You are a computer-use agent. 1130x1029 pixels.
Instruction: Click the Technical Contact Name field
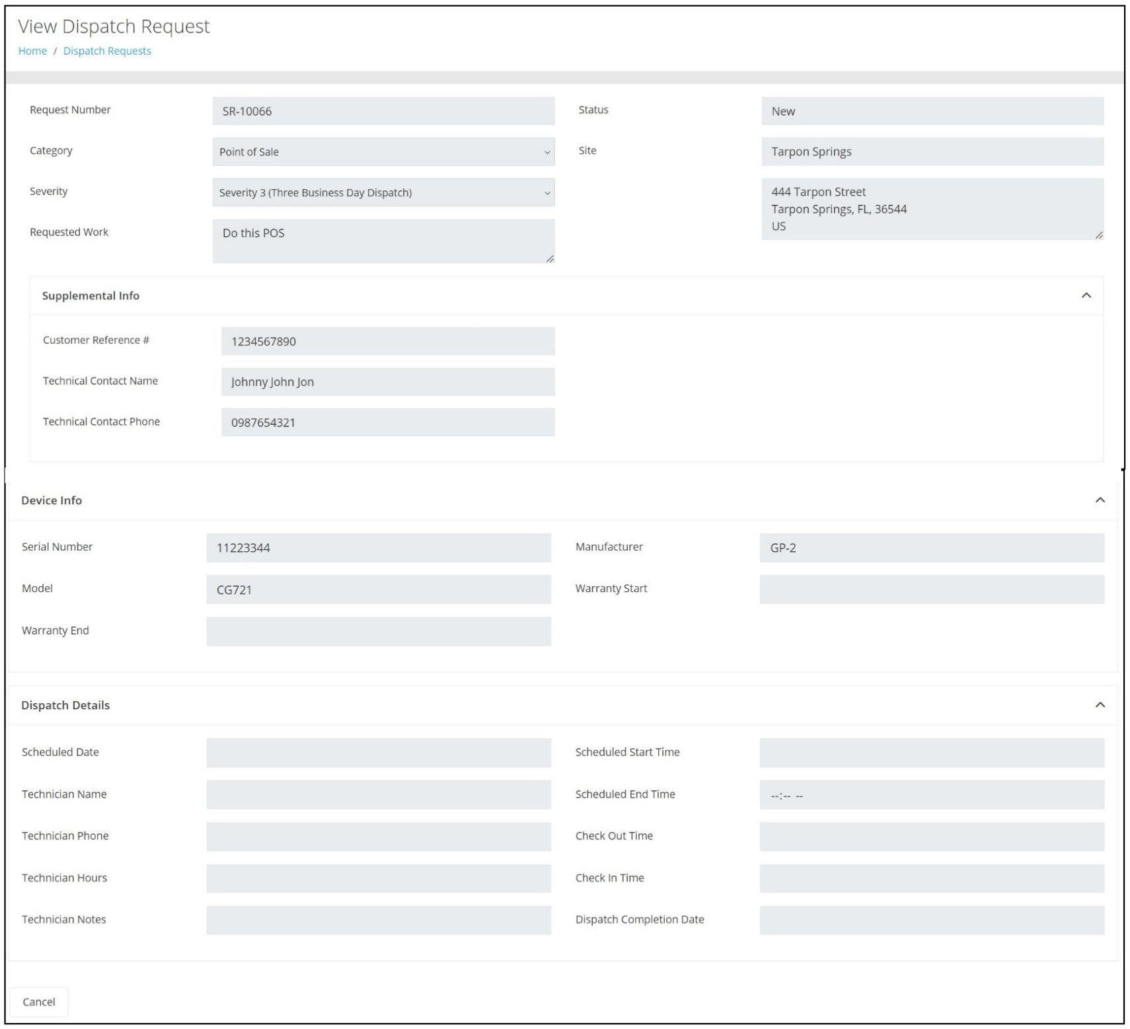point(388,382)
